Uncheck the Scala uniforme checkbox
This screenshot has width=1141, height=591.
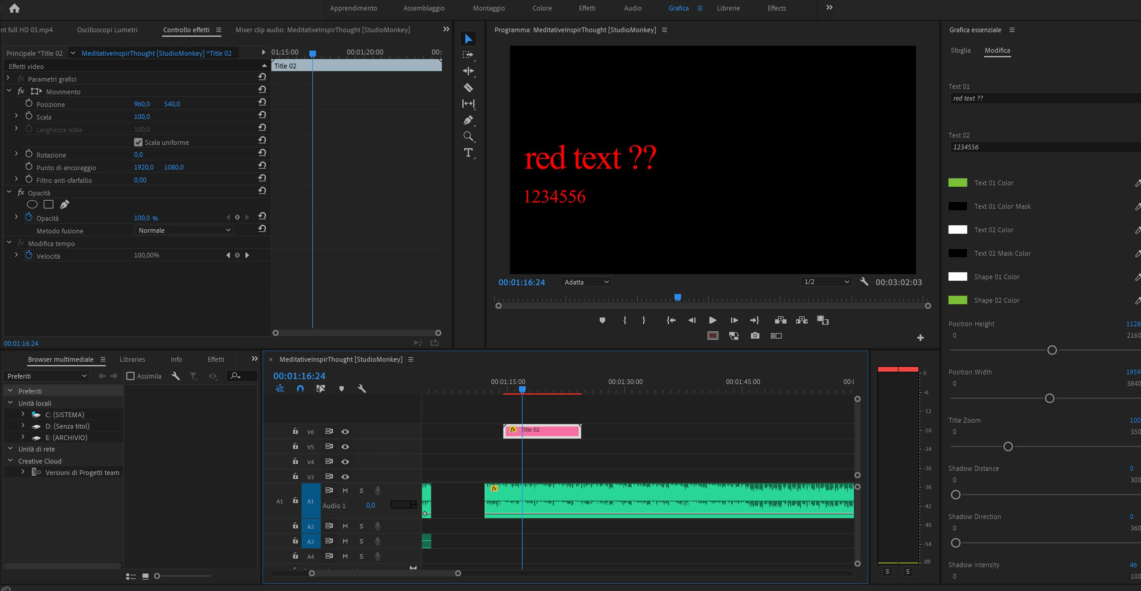coord(138,142)
